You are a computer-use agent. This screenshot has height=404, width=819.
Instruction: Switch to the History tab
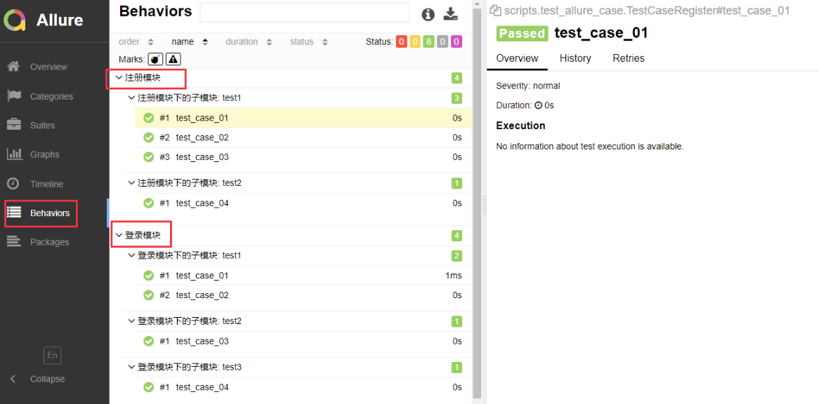click(575, 58)
